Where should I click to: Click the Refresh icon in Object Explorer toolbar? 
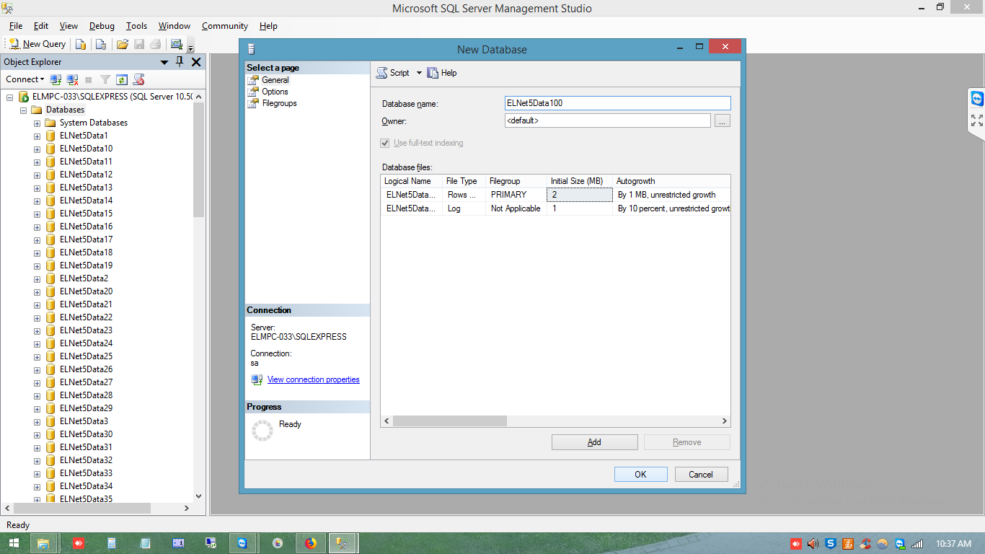[x=122, y=79]
